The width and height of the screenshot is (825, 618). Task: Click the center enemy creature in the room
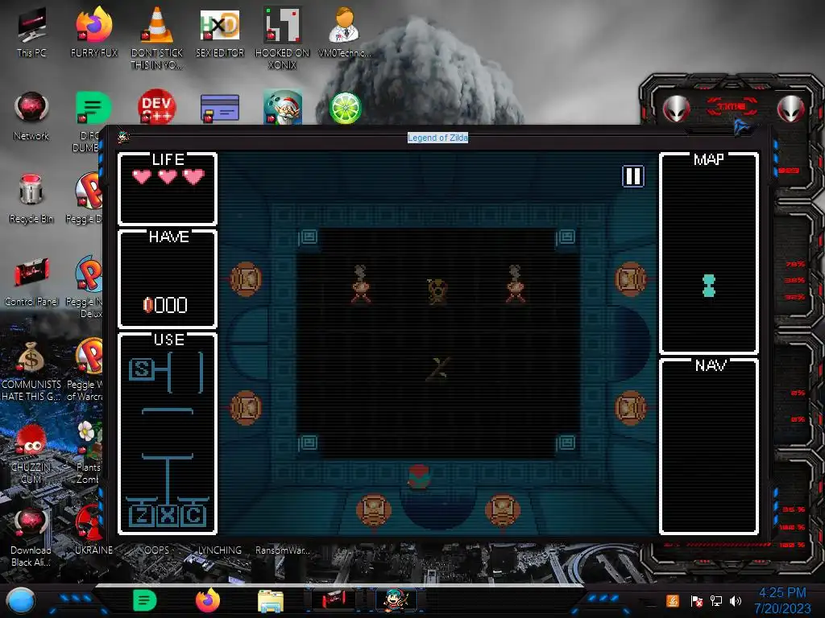(x=437, y=290)
